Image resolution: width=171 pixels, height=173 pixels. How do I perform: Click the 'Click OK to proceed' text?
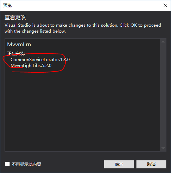tap(140, 25)
